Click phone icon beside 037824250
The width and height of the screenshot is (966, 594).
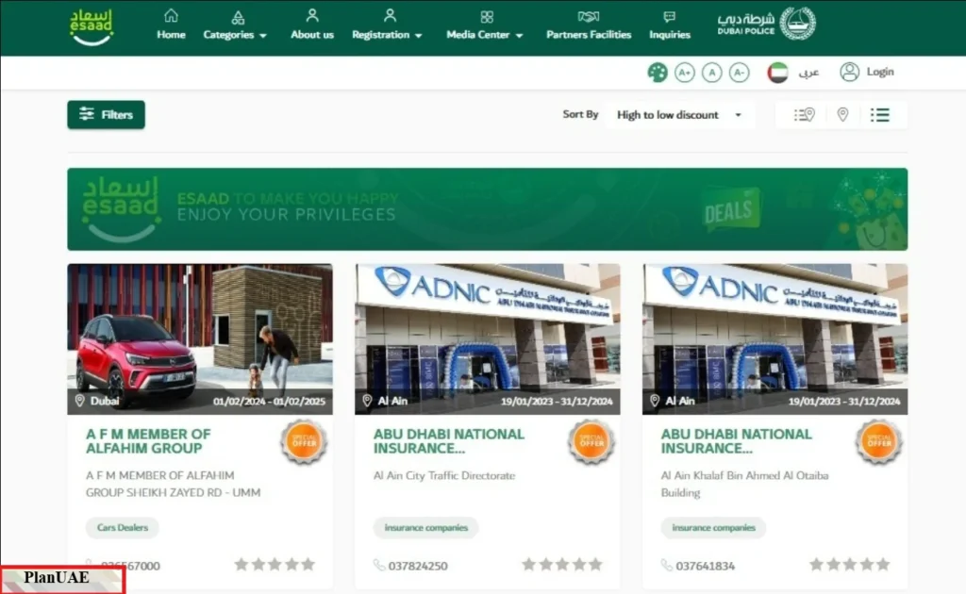379,565
